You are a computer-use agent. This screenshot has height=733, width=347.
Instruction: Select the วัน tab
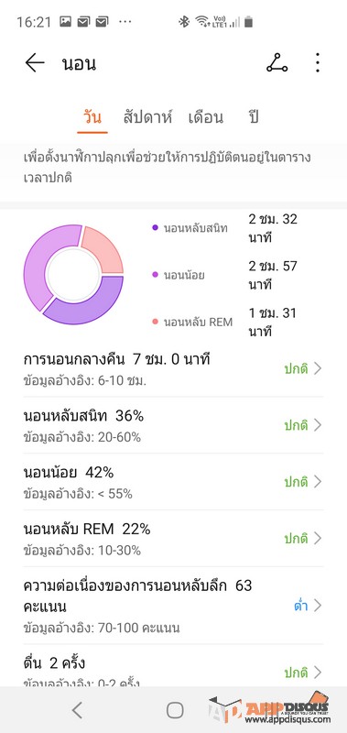point(92,117)
